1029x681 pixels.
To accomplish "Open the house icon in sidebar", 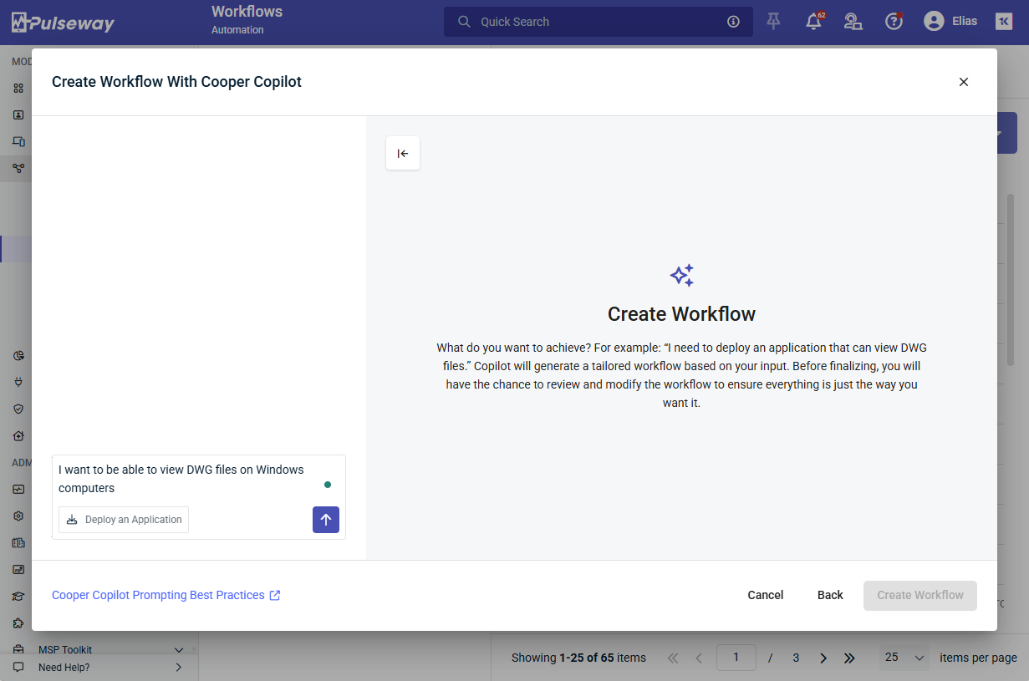I will point(18,435).
